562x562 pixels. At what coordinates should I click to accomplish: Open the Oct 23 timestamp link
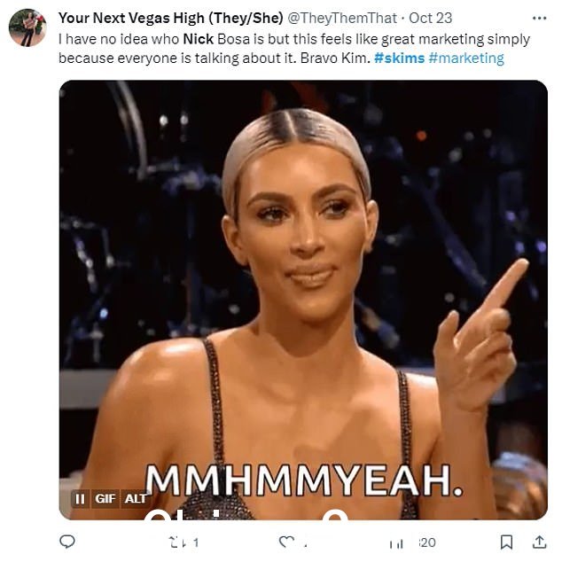click(431, 18)
